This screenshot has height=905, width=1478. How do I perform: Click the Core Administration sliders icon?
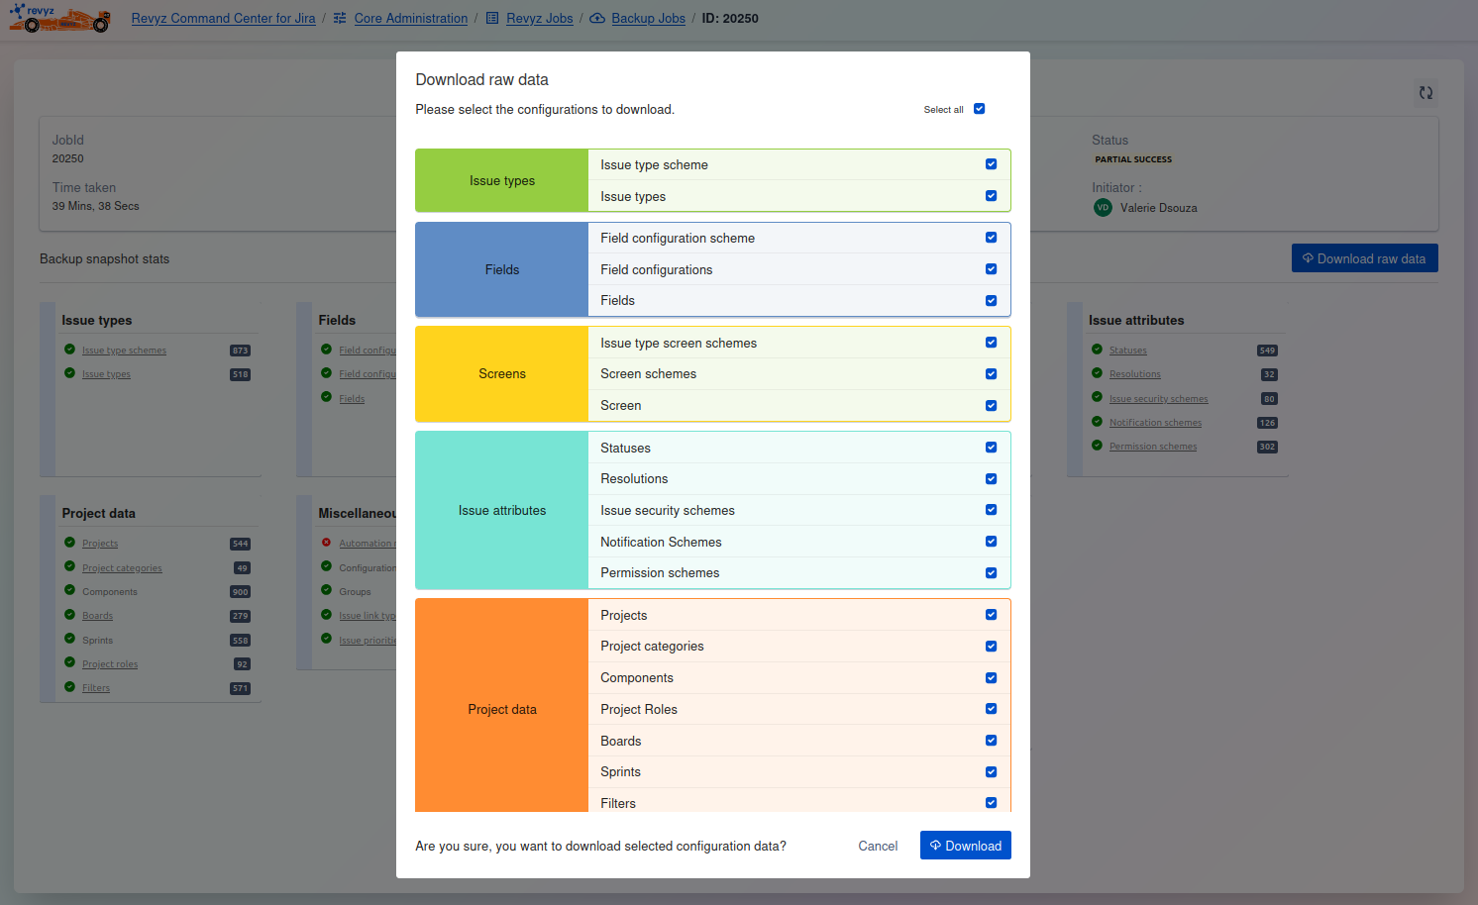[340, 19]
